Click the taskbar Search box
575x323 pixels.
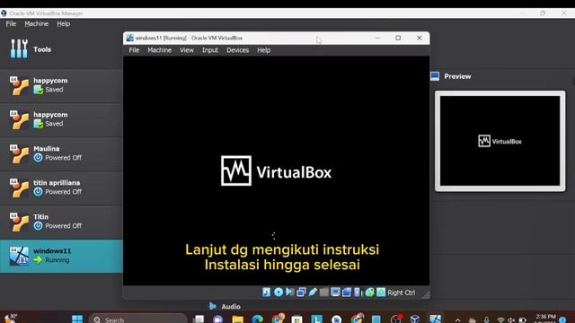[137, 319]
